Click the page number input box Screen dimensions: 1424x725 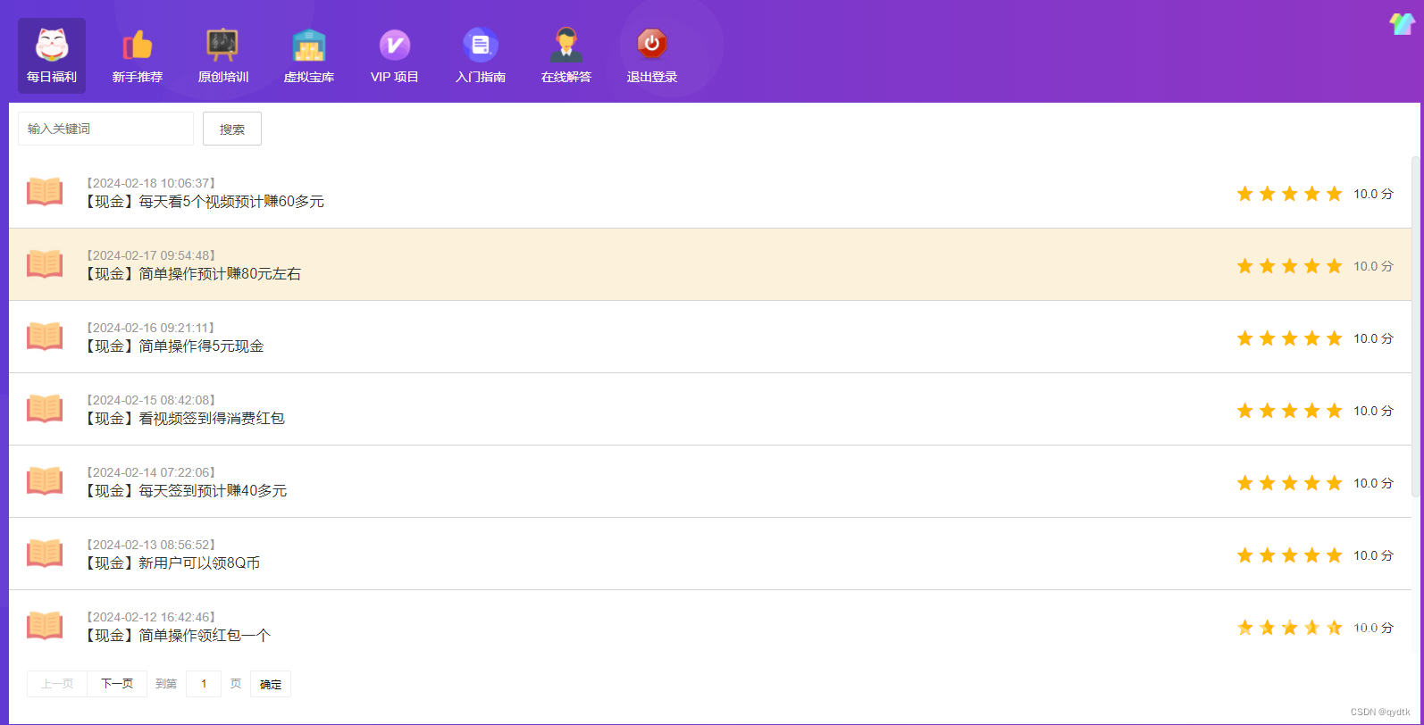point(204,684)
